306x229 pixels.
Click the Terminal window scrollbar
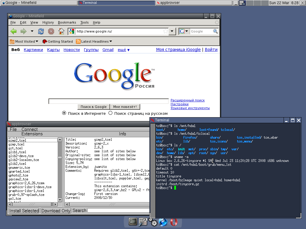[153, 170]
